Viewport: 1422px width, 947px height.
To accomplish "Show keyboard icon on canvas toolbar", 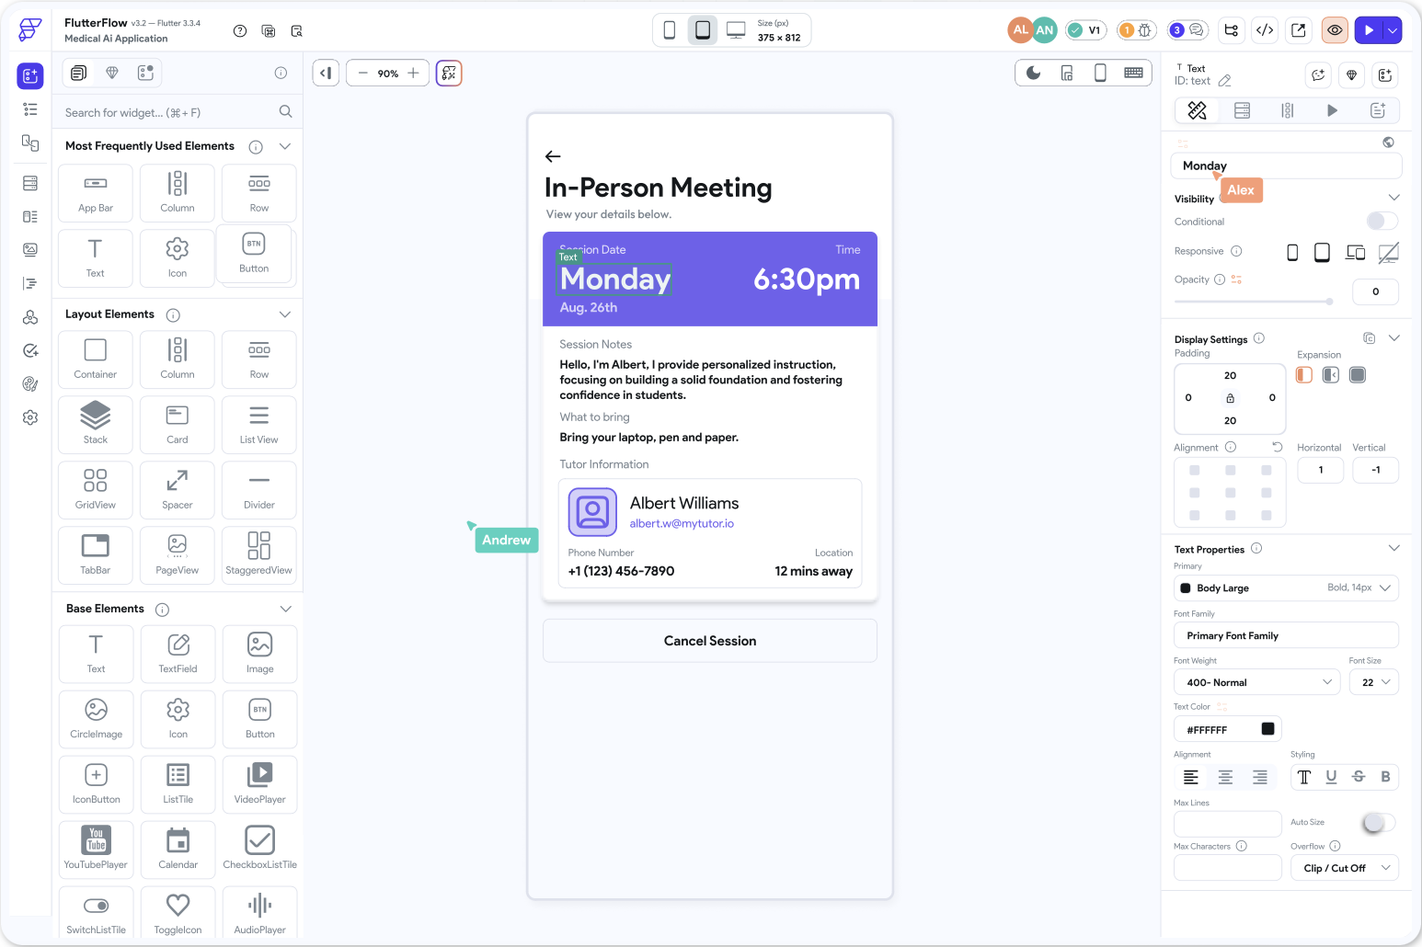I will [1134, 74].
